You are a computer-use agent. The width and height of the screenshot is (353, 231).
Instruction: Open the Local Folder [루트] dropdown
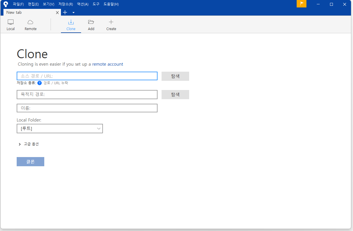[x=60, y=129]
